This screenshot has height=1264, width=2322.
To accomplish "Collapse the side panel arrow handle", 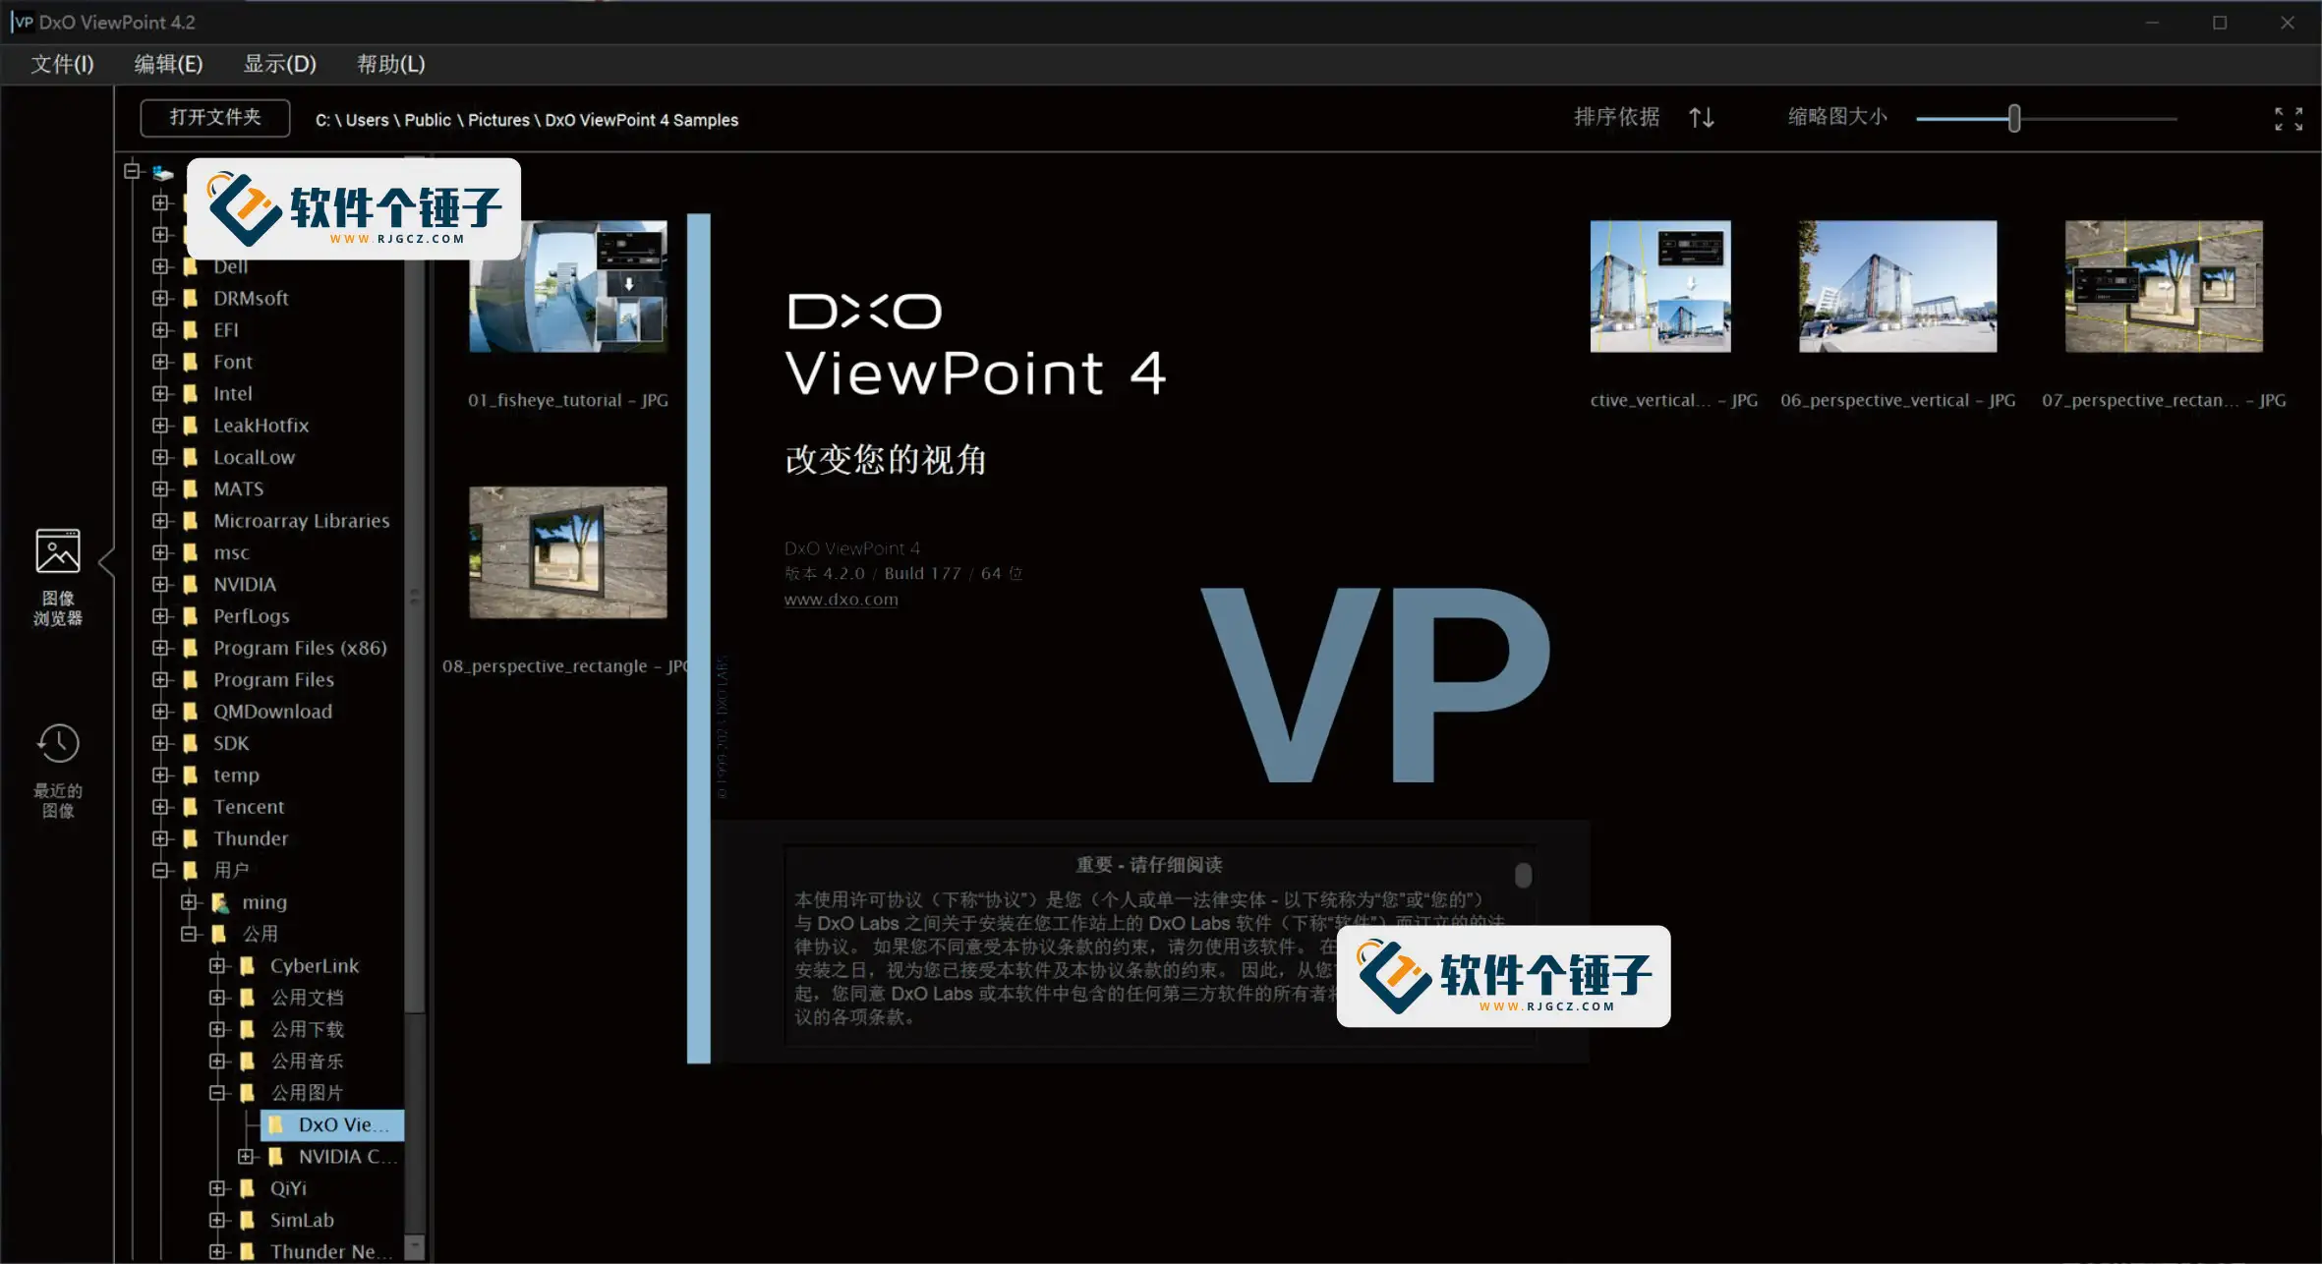I will click(106, 562).
